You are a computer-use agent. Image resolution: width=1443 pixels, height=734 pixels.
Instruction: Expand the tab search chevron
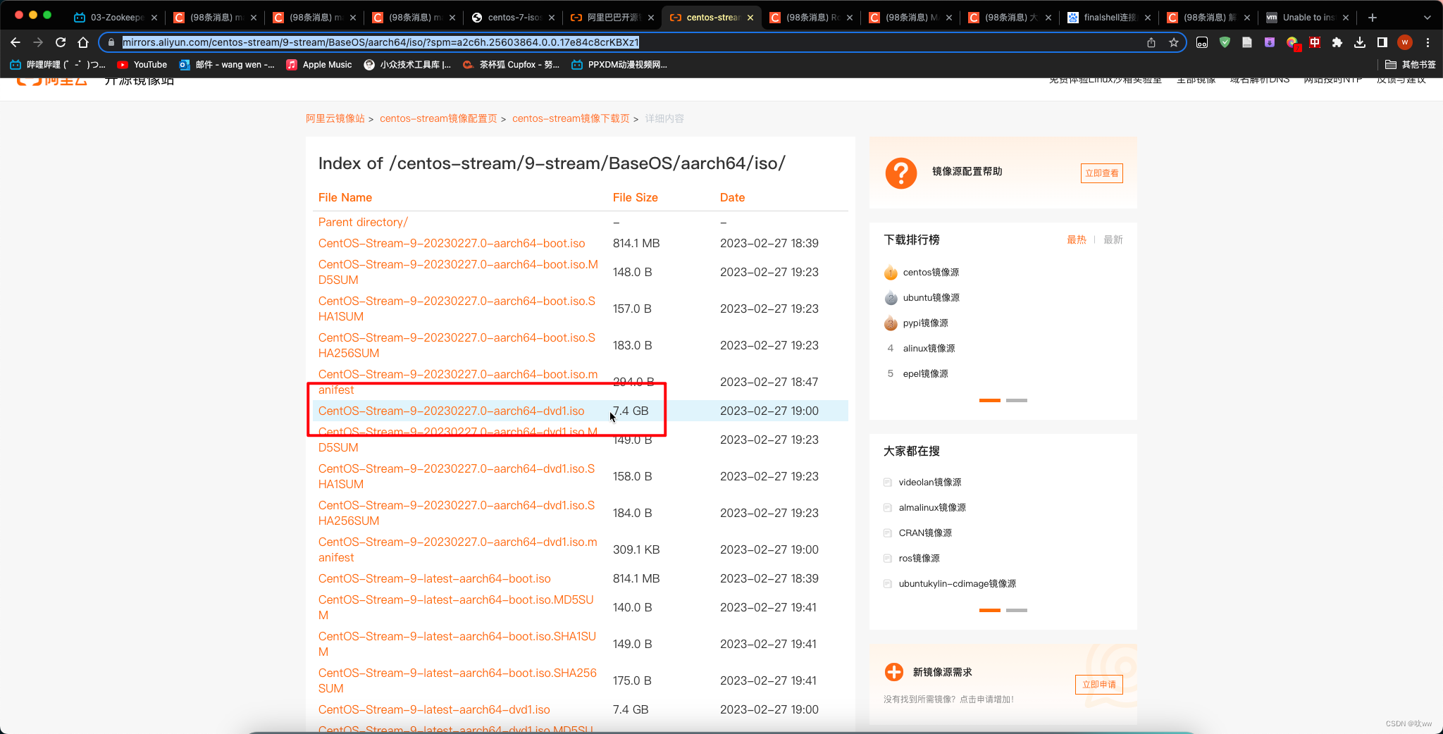click(x=1427, y=18)
